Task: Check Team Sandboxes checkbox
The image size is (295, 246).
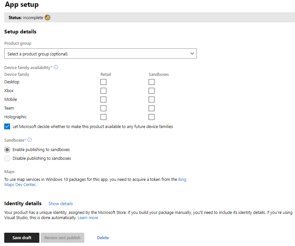Action: coord(152,108)
